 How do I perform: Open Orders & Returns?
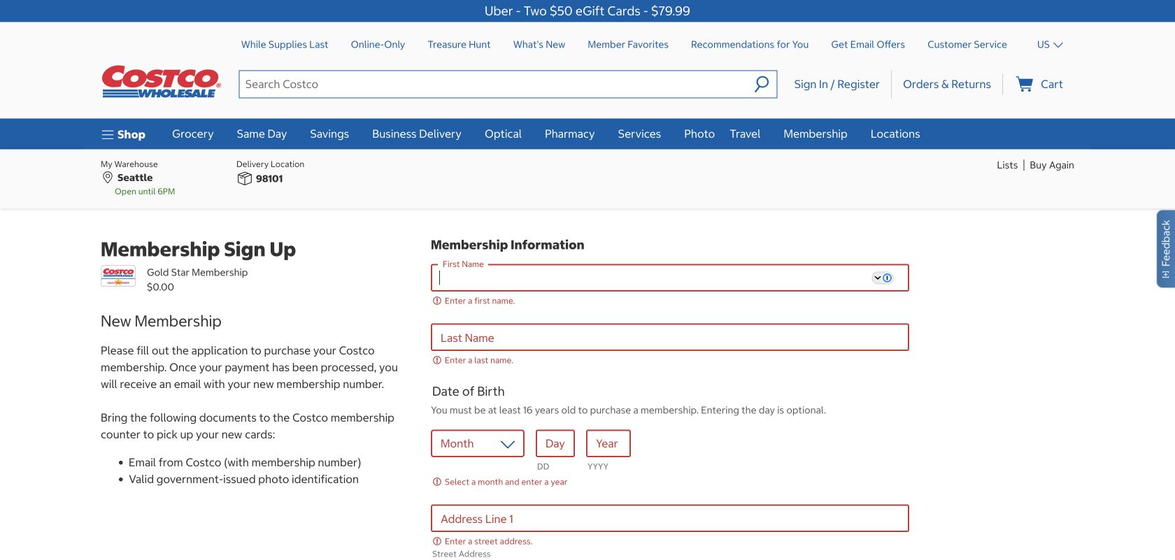tap(947, 85)
